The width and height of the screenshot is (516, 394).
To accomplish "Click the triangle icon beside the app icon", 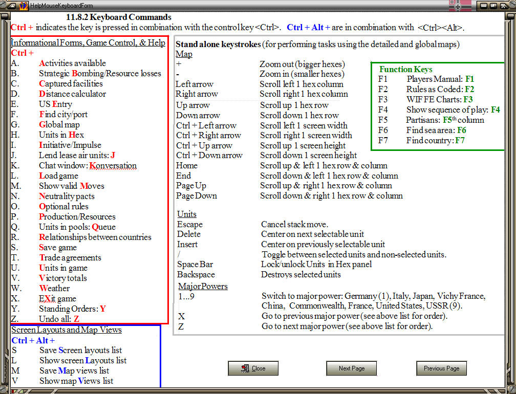I will click(x=12, y=6).
